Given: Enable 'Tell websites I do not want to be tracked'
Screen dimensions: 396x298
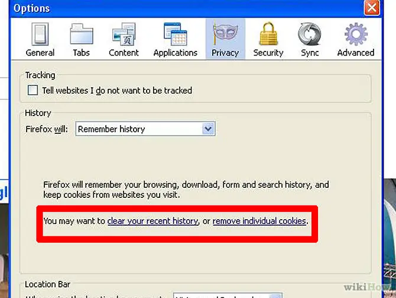Looking at the screenshot, I should pyautogui.click(x=33, y=90).
